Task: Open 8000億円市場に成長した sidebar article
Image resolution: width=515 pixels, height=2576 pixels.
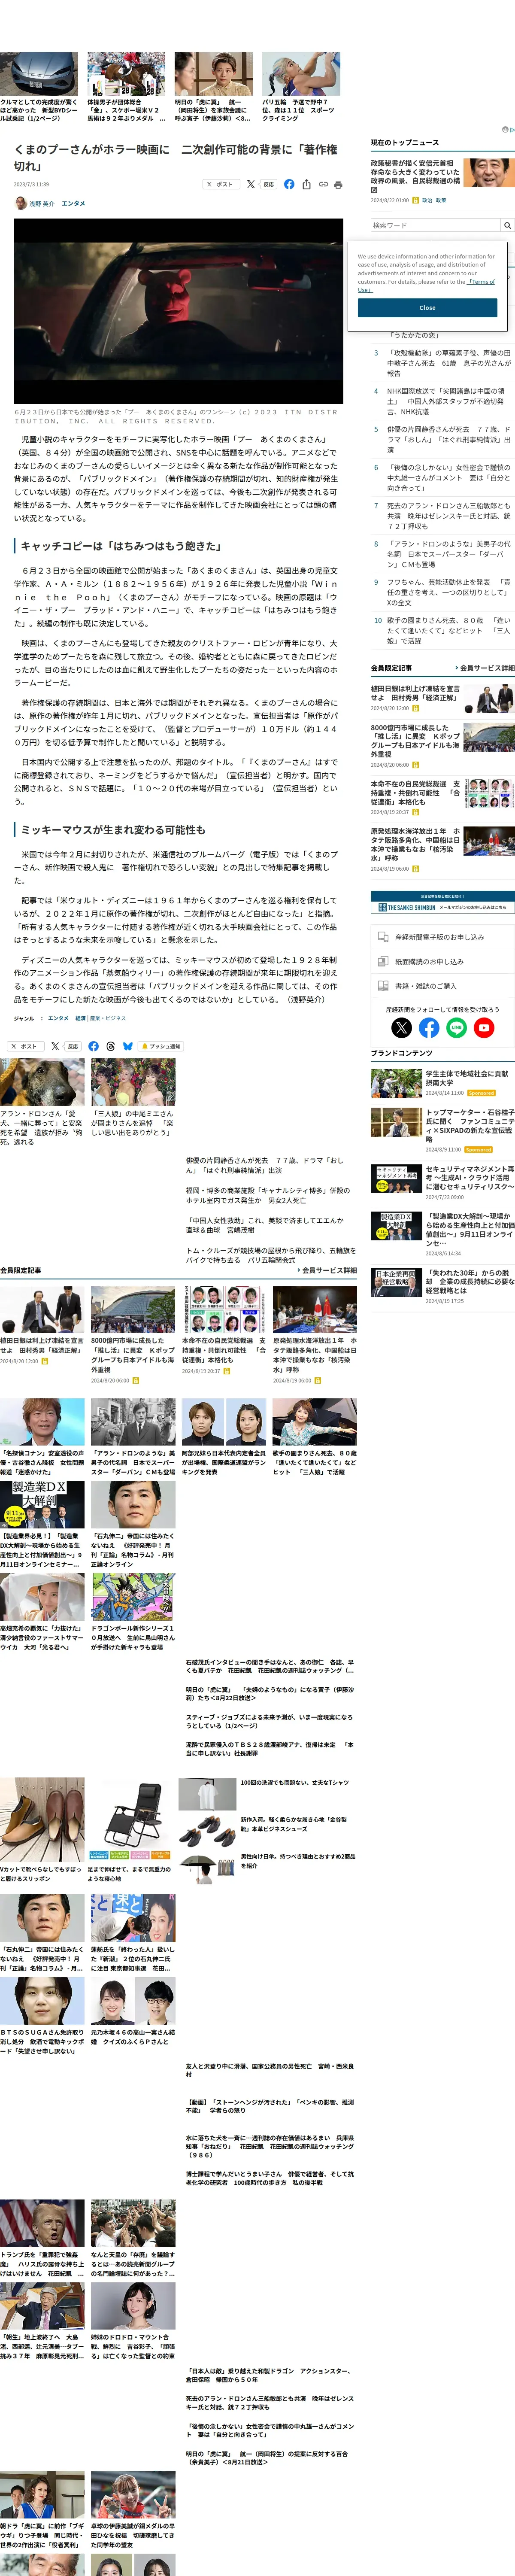Action: click(x=415, y=741)
